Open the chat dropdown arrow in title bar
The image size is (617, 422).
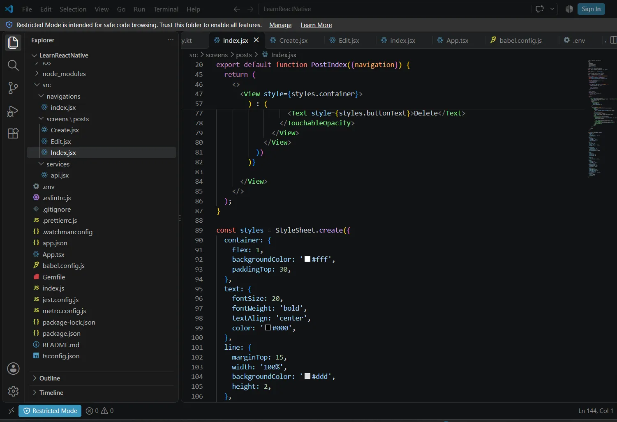tap(552, 9)
